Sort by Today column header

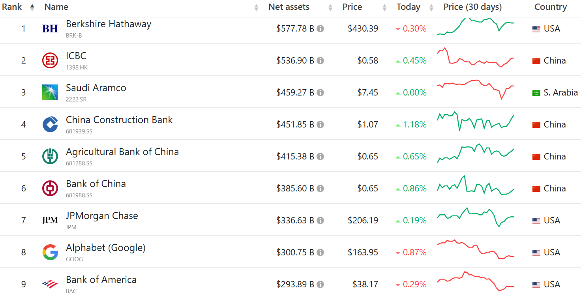tap(408, 7)
